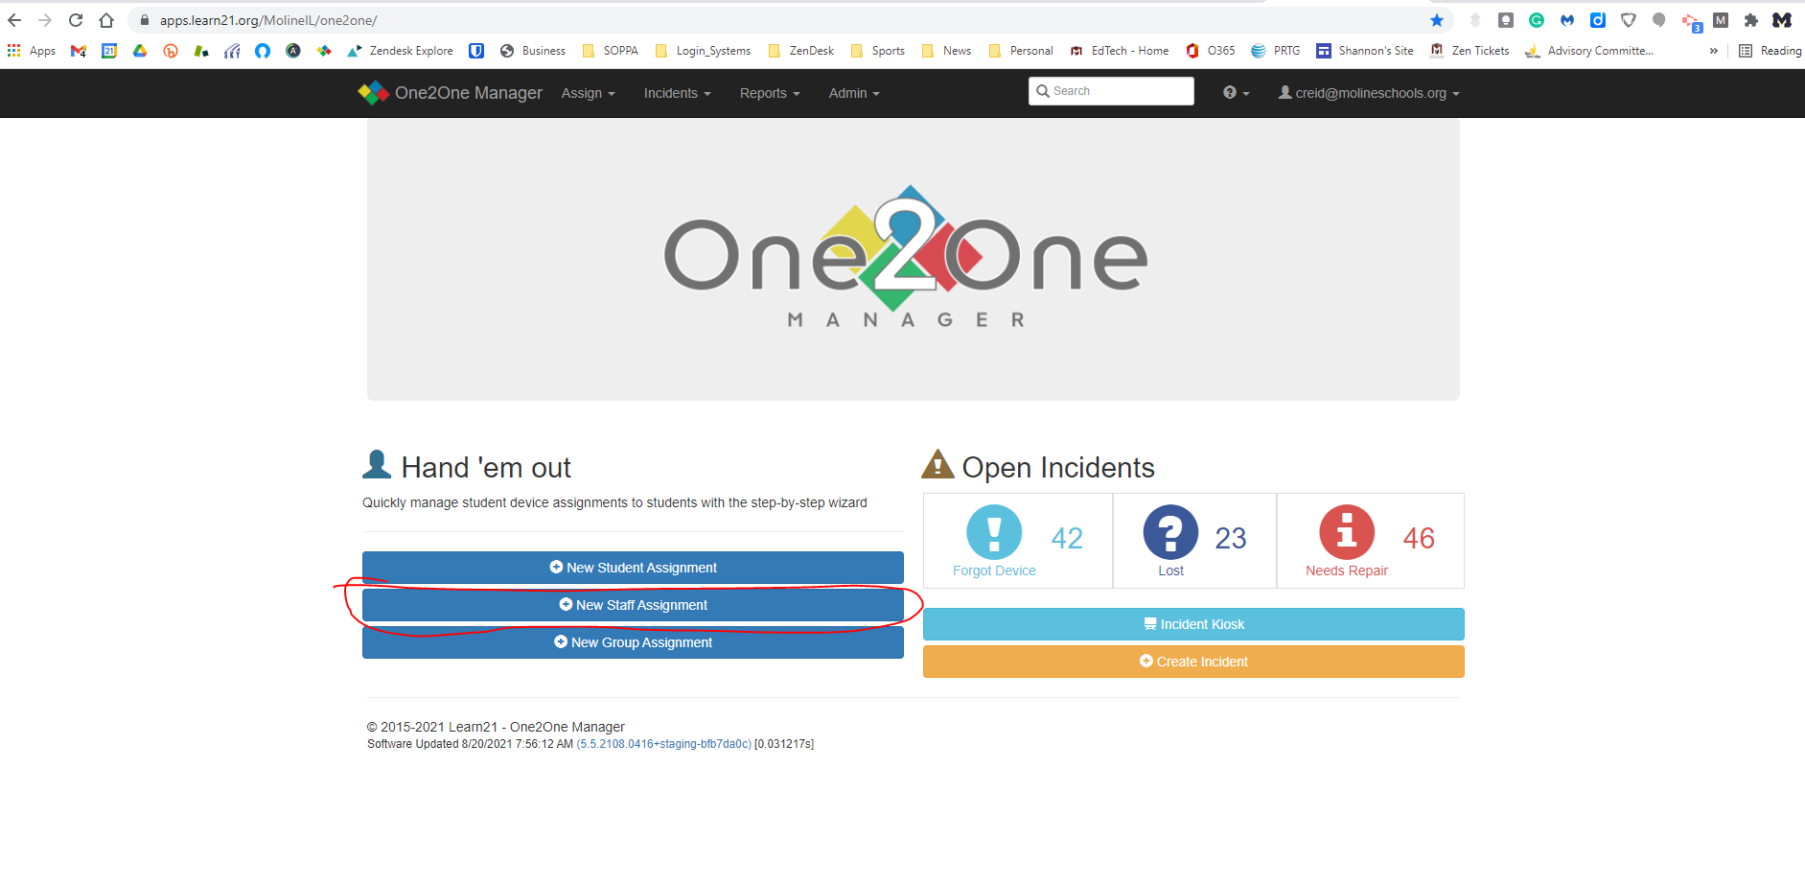The height and width of the screenshot is (885, 1805).
Task: Open the Gmail bookmark icon
Action: [79, 51]
